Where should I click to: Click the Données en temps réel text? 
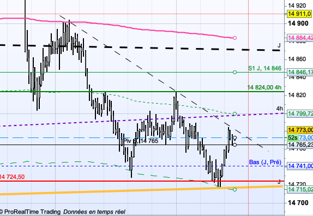(94, 212)
